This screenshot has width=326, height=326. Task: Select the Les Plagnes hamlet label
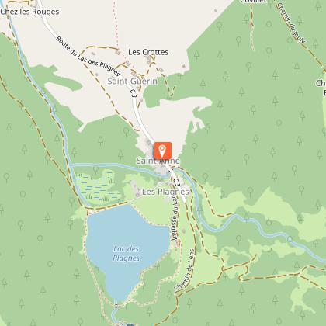click(x=165, y=192)
